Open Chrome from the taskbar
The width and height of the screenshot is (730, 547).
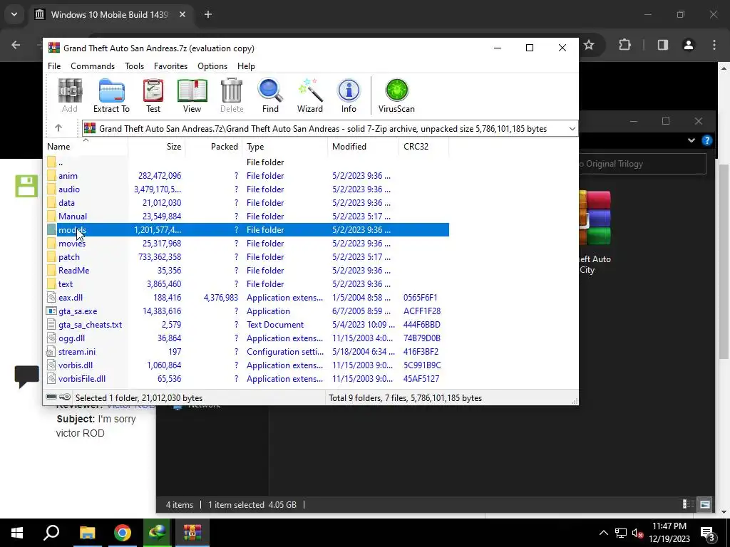[x=123, y=533]
